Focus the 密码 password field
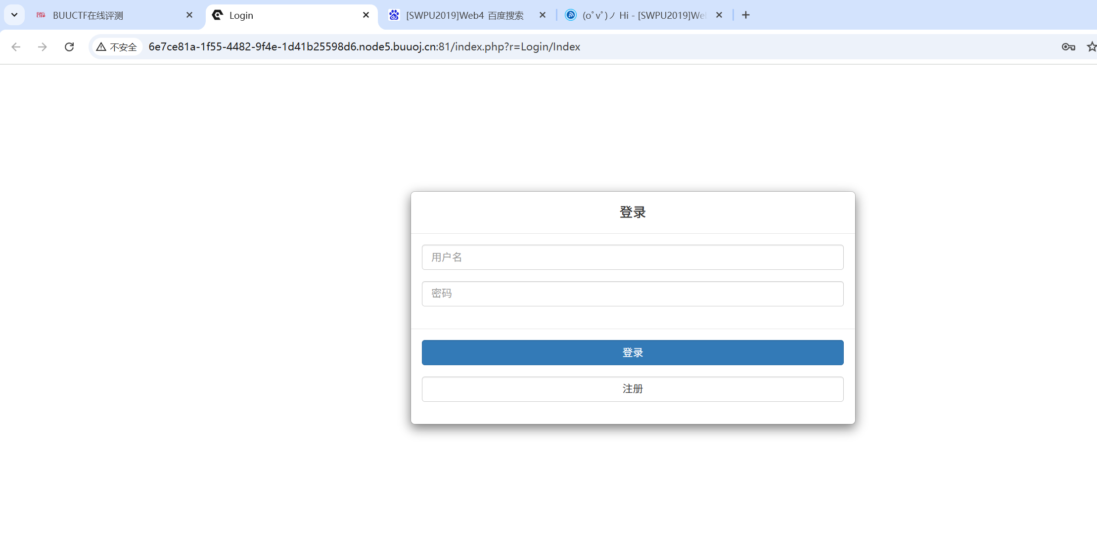Image resolution: width=1097 pixels, height=553 pixels. pyautogui.click(x=632, y=294)
